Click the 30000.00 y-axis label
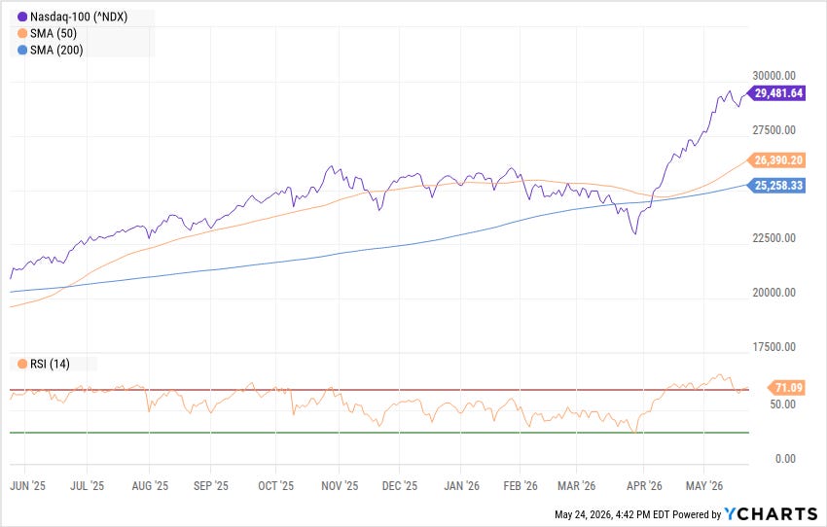Viewport: 827px width, 527px height. pyautogui.click(x=773, y=76)
